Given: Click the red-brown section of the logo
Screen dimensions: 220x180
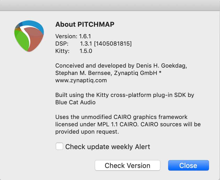Looking at the screenshot, I should coord(35,39).
